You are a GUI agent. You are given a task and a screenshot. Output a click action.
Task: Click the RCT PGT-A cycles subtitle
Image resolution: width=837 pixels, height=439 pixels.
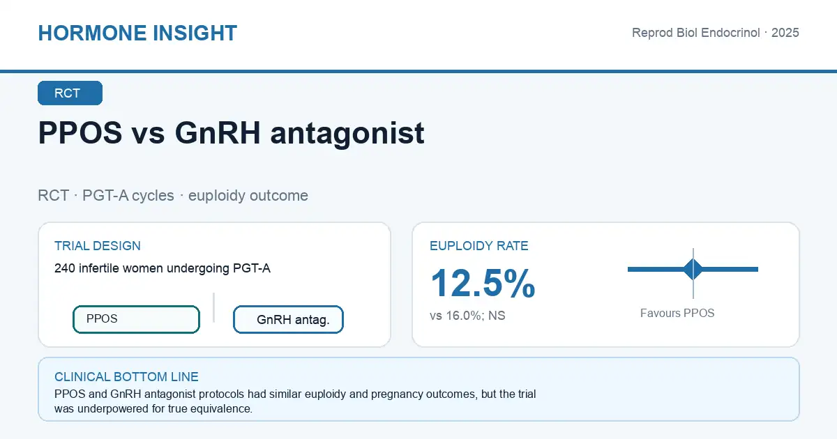coord(173,196)
